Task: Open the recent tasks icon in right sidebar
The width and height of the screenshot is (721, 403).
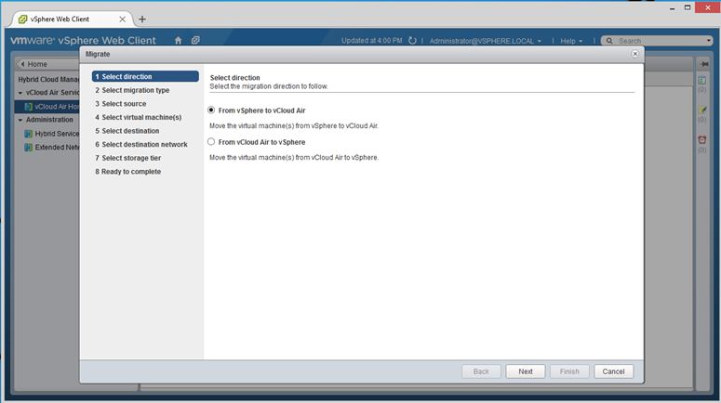Action: click(x=702, y=81)
